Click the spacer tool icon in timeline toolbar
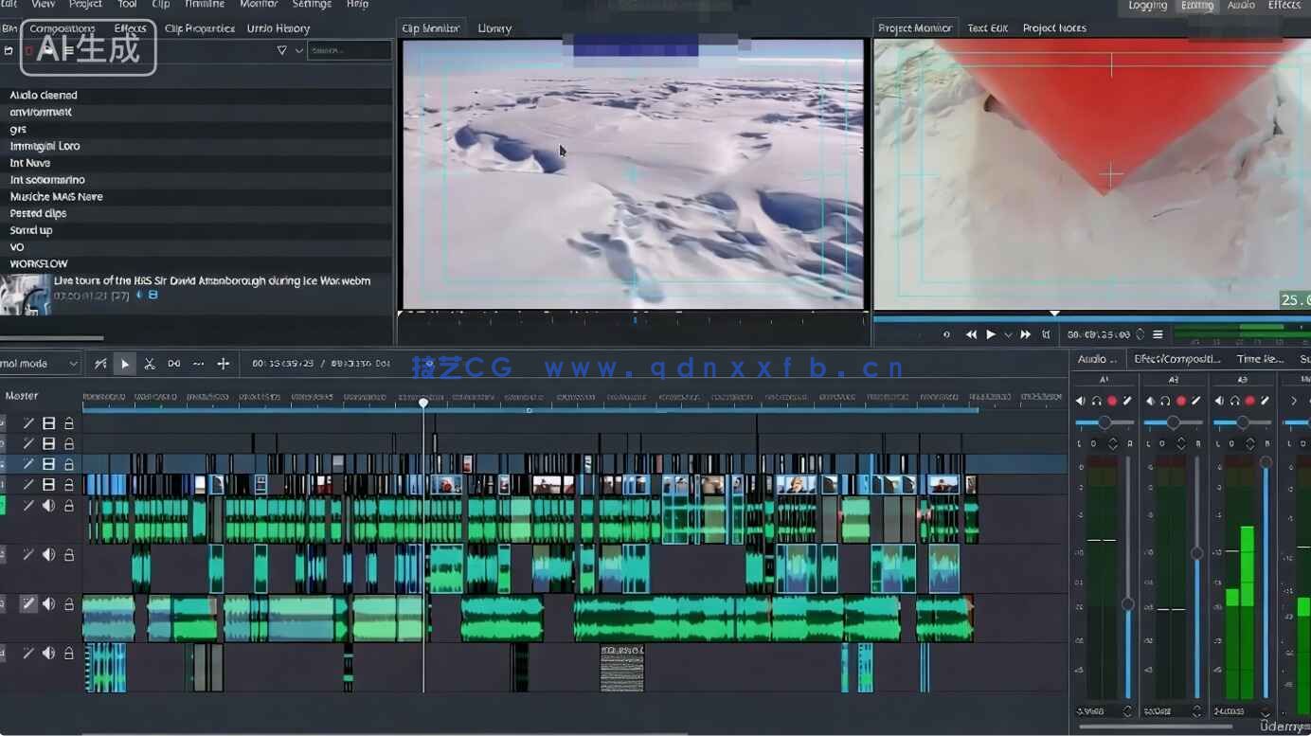The width and height of the screenshot is (1311, 736). pyautogui.click(x=174, y=364)
